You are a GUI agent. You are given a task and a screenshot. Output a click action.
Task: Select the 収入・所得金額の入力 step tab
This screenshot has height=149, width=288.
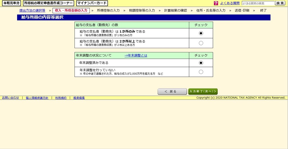click(x=71, y=11)
